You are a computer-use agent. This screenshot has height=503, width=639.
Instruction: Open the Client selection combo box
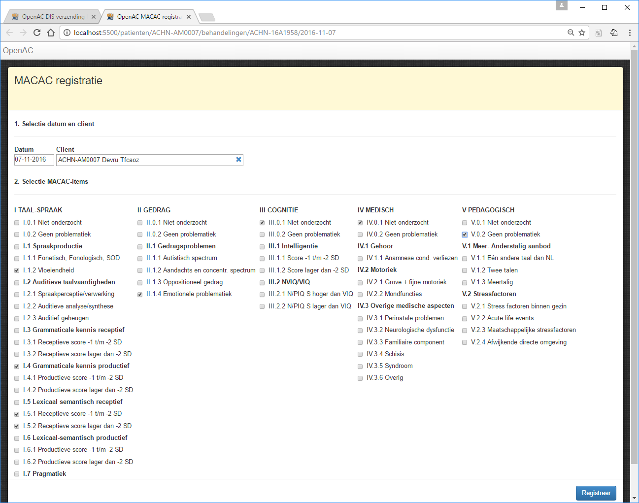(145, 160)
